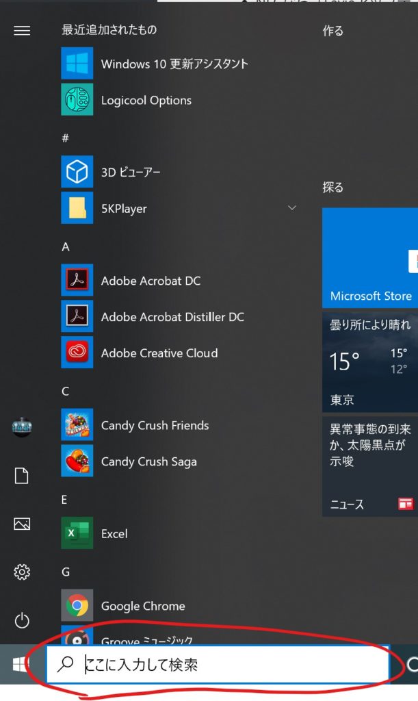Screen dimensions: 418x701
Task: Click 'Logicool Options' label text
Action: click(146, 100)
